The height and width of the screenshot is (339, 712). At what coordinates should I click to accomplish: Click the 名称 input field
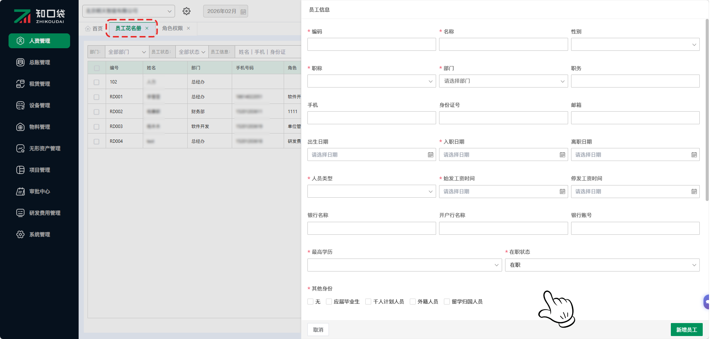click(503, 45)
